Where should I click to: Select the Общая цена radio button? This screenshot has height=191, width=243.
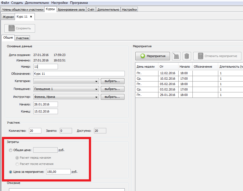[x=11, y=150]
